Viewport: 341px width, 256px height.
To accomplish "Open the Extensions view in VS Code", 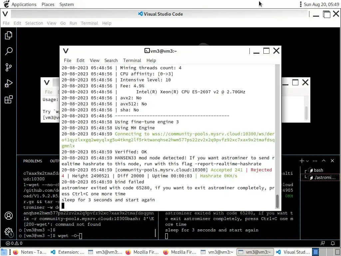I will click(x=8, y=99).
